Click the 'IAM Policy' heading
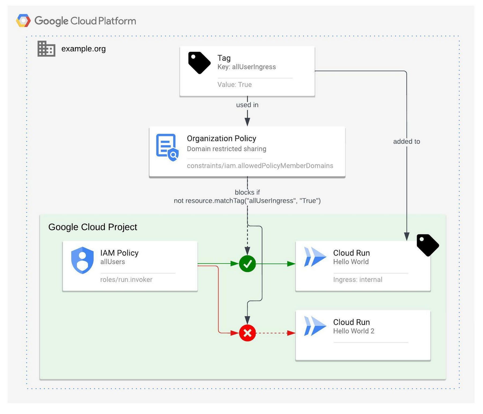 coord(119,253)
